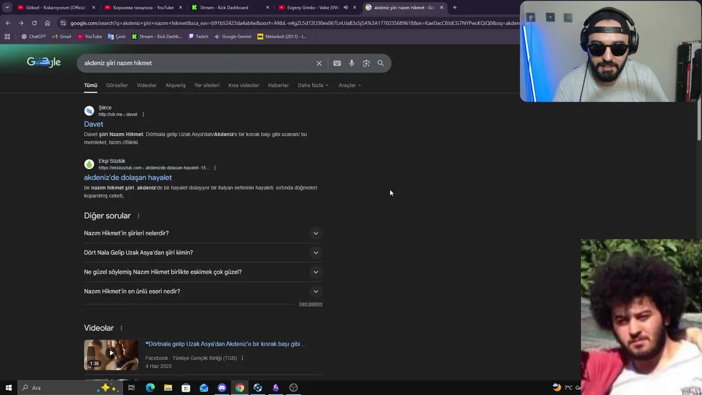Switch to the Haberler tab
The image size is (702, 395).
[x=278, y=86]
